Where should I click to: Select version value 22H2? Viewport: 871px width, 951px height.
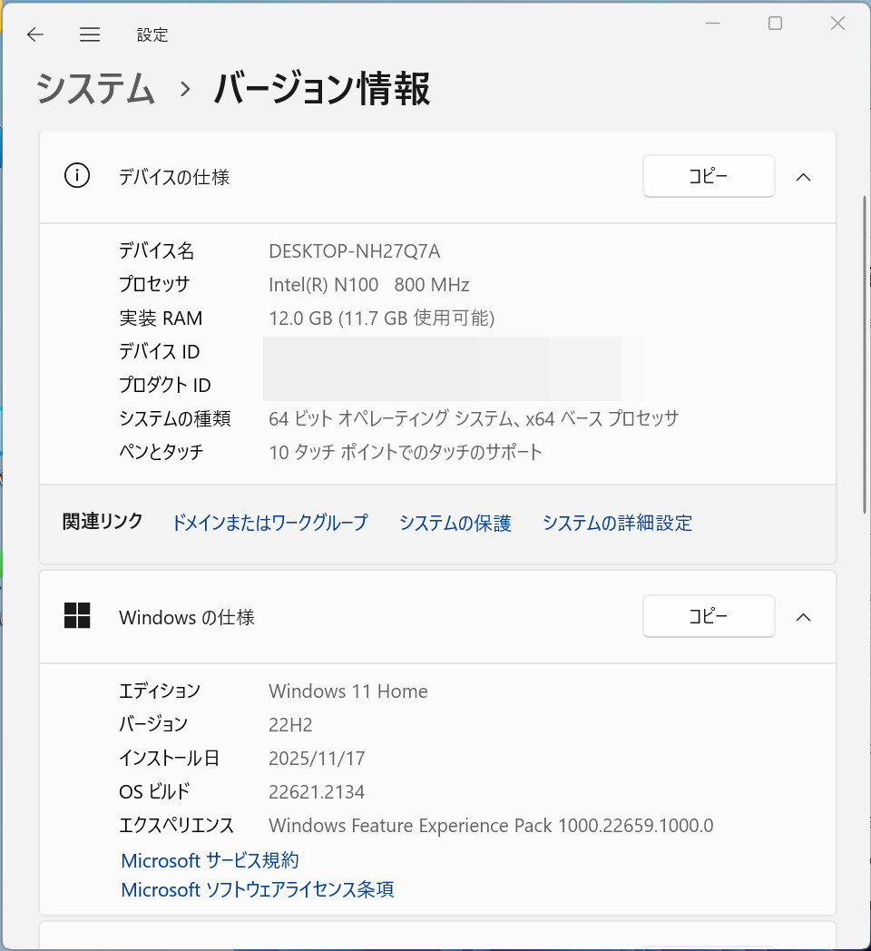coord(290,725)
